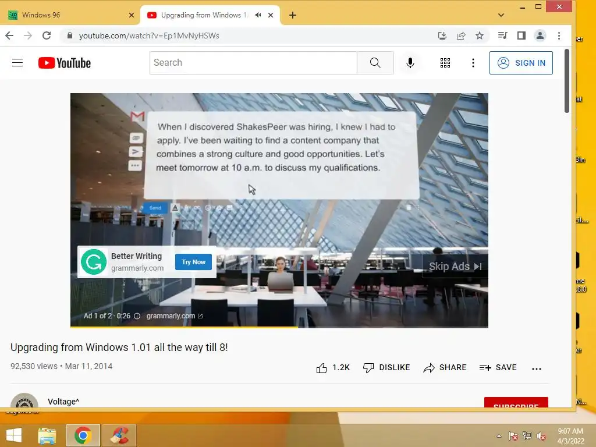Click the volume tray icon
Viewport: 596px width, 447px height.
coord(541,436)
